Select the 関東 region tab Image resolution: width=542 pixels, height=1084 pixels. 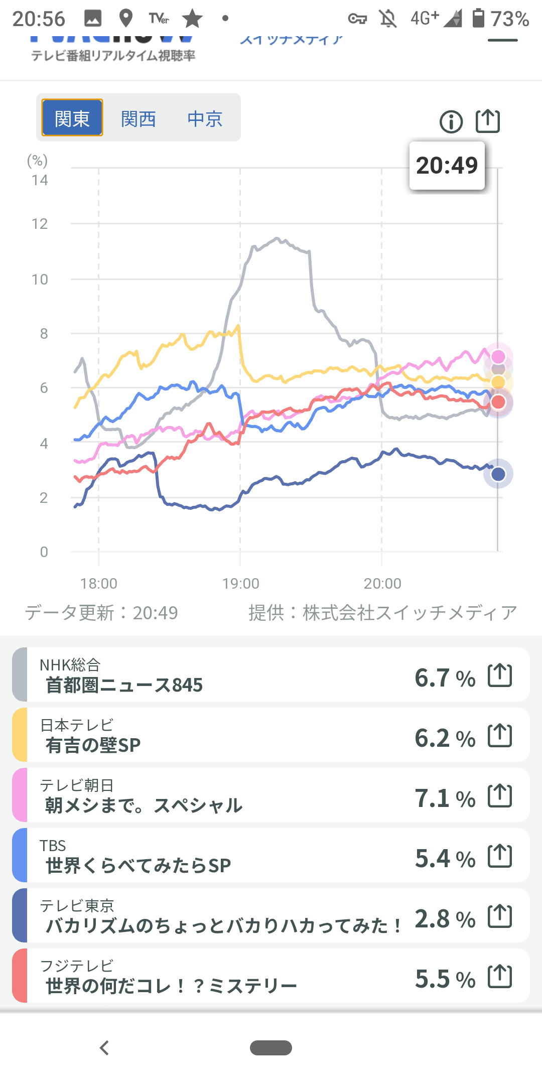[72, 118]
